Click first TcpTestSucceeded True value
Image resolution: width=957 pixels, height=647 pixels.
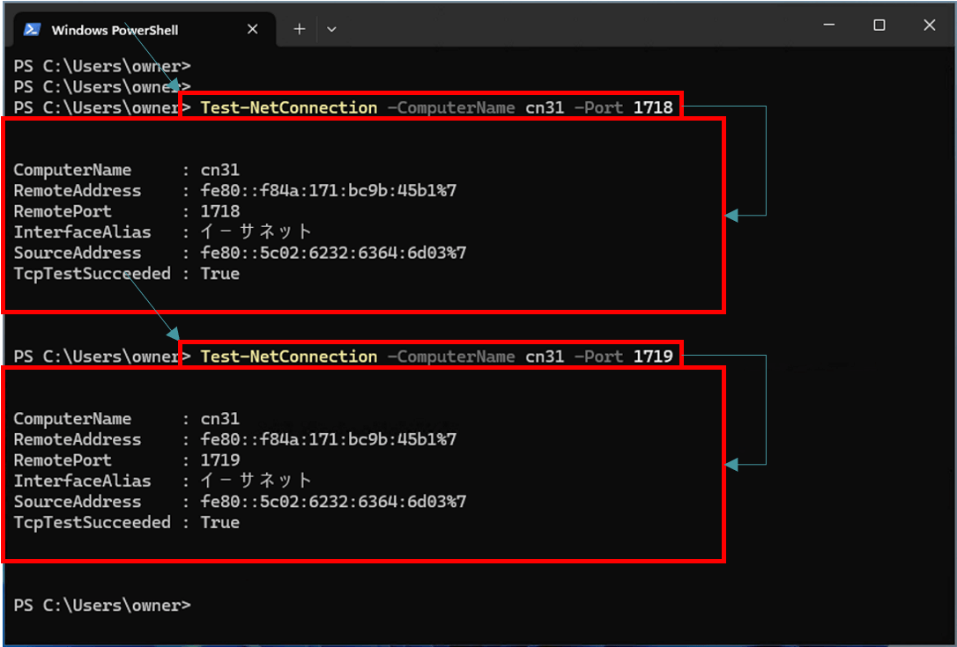(220, 274)
